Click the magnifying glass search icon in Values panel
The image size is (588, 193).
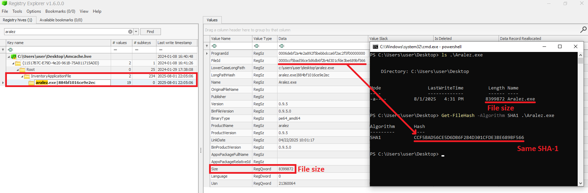click(583, 30)
